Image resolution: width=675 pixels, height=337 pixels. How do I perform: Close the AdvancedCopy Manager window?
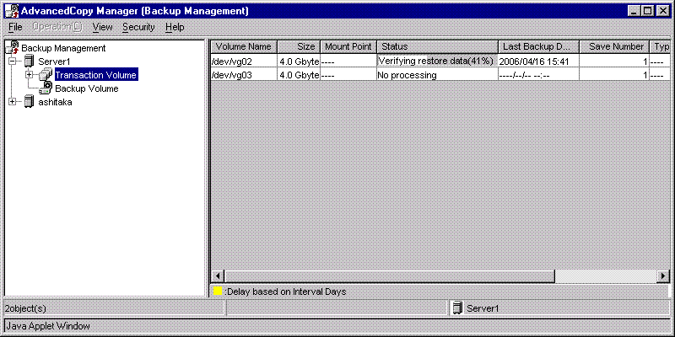point(662,12)
